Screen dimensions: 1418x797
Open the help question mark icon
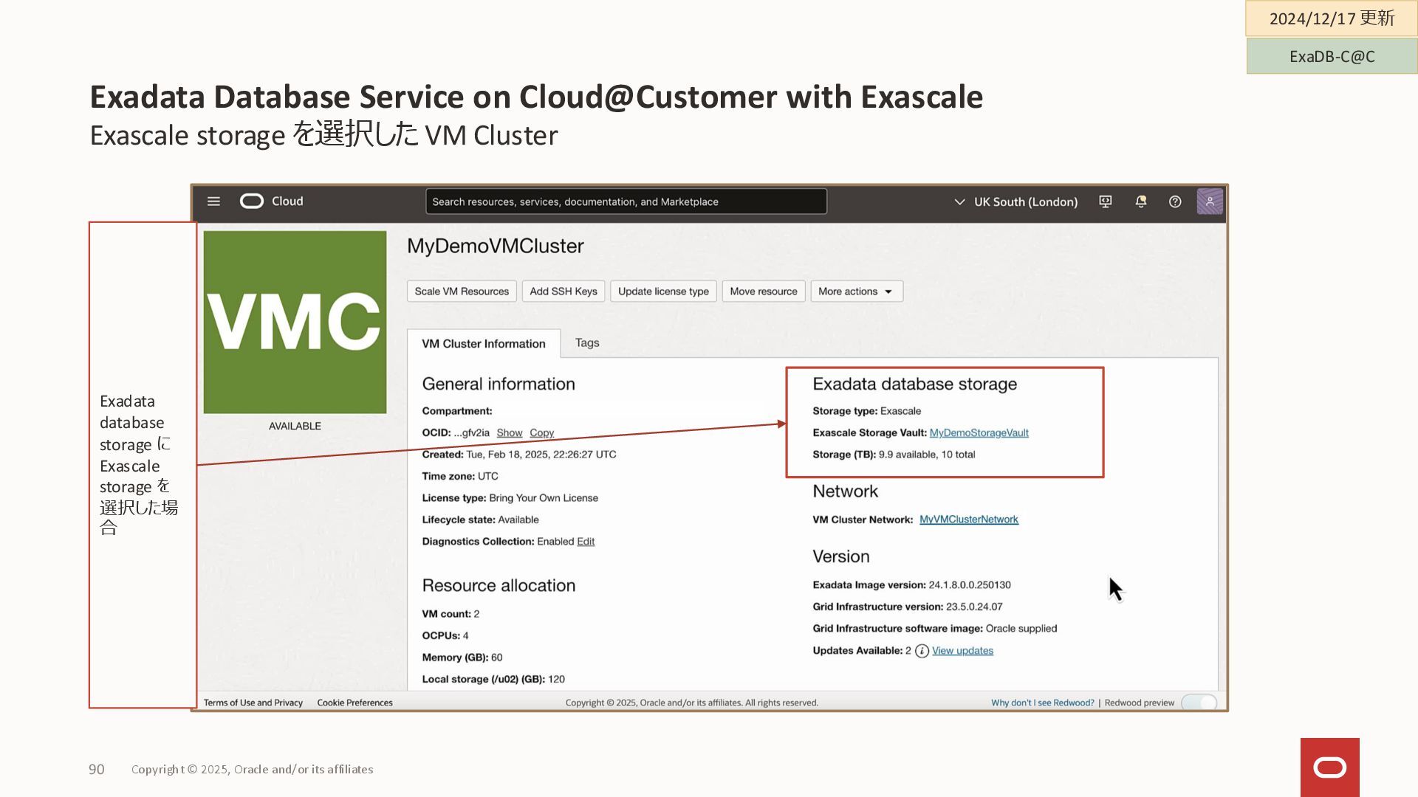point(1175,201)
